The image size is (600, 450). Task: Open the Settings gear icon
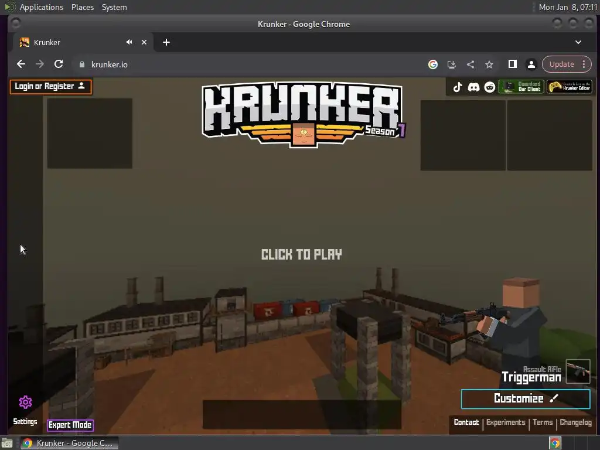pos(25,402)
